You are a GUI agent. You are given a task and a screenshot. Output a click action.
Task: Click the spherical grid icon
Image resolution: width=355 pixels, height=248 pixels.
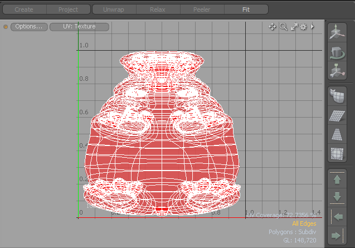click(x=336, y=153)
